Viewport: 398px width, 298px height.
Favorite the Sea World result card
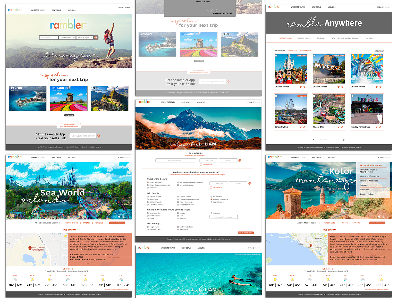pyautogui.click(x=377, y=87)
